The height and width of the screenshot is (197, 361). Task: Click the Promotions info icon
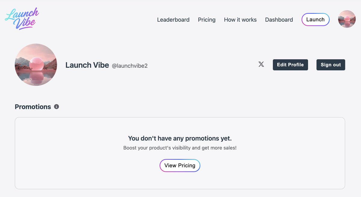point(57,107)
